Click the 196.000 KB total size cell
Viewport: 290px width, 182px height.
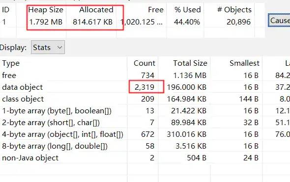click(x=187, y=87)
